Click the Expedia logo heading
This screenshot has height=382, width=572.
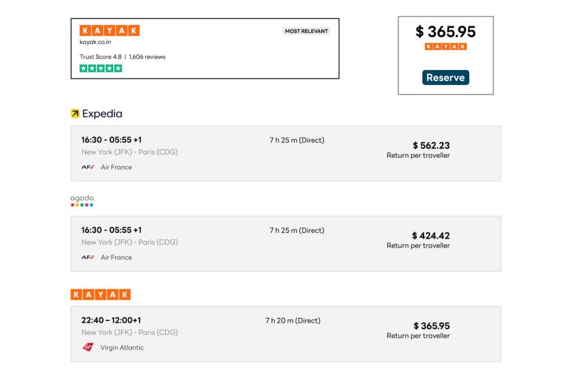coord(97,114)
